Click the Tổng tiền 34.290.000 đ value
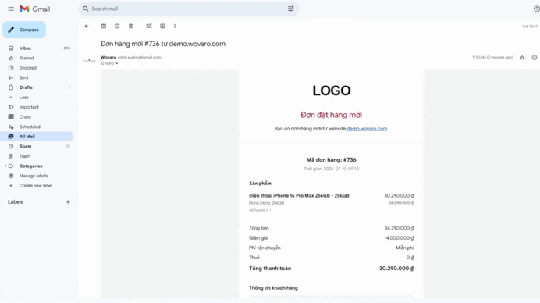This screenshot has height=303, width=540. [399, 228]
